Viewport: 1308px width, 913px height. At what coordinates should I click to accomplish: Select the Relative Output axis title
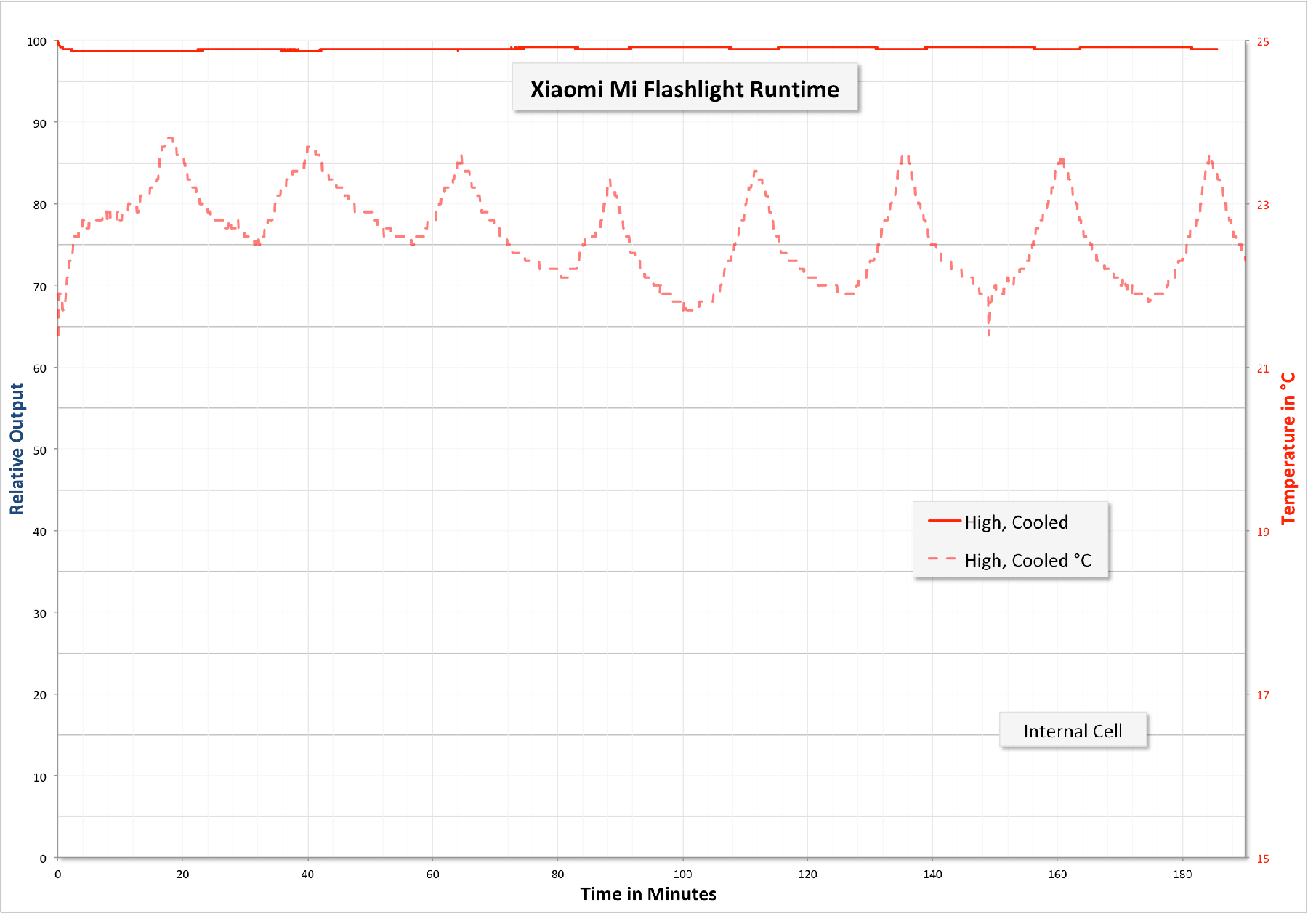[x=17, y=449]
